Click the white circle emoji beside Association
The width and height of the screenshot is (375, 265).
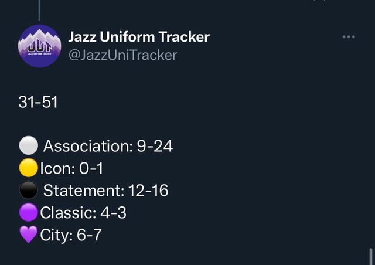pyautogui.click(x=29, y=146)
